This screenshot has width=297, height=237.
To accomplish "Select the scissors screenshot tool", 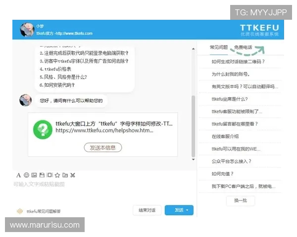I will pos(73,175).
